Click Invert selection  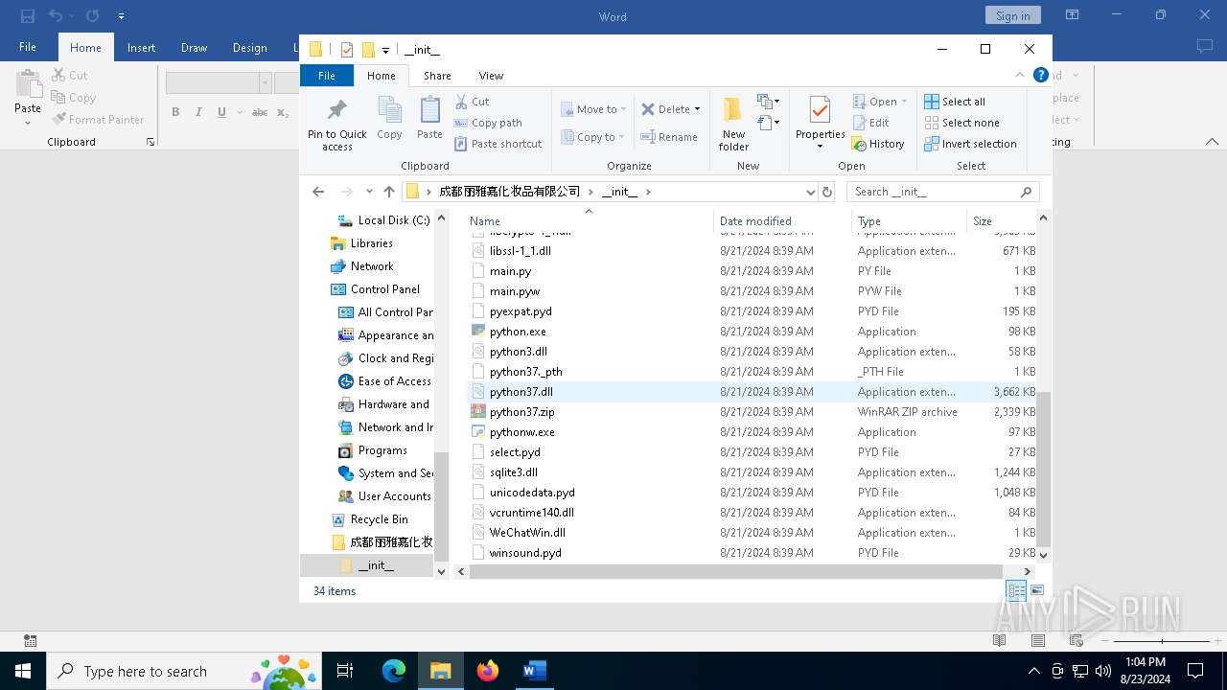[x=970, y=144]
